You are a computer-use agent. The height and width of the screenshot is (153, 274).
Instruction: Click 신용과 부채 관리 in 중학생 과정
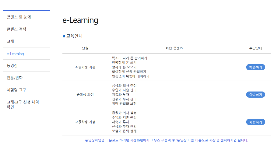(124, 99)
